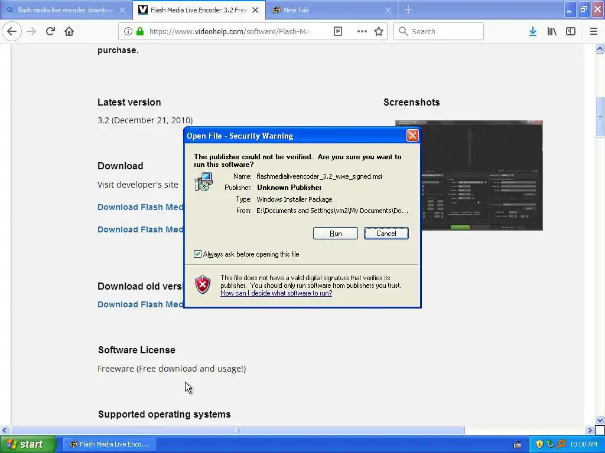Toggle reader view icon in address bar

[x=337, y=31]
